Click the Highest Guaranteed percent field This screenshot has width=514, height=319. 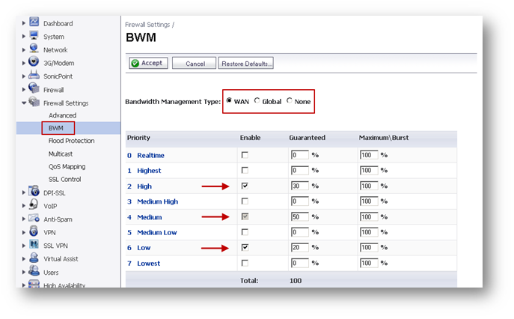point(299,170)
